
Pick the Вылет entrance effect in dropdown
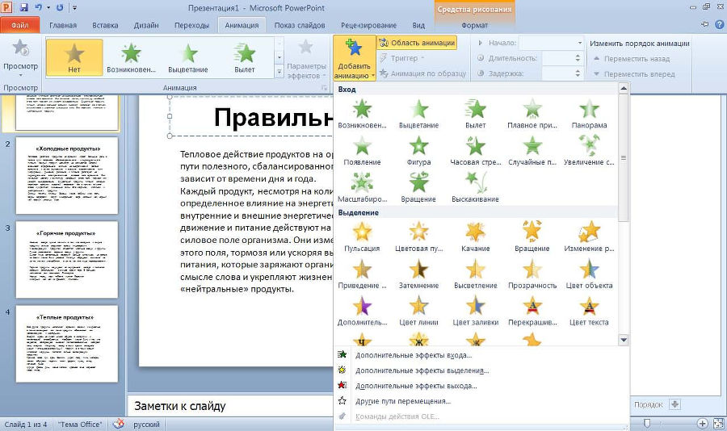coord(475,114)
